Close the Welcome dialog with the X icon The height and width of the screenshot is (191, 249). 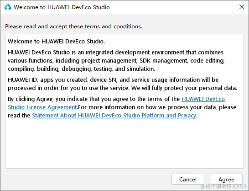click(242, 7)
